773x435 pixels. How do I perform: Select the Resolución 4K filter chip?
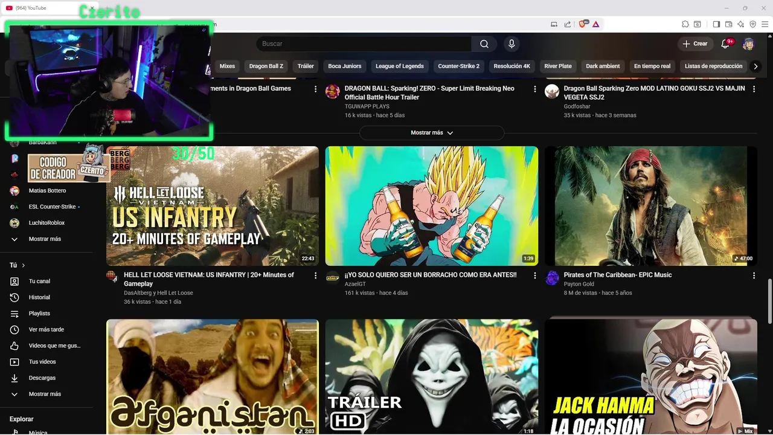click(x=512, y=66)
